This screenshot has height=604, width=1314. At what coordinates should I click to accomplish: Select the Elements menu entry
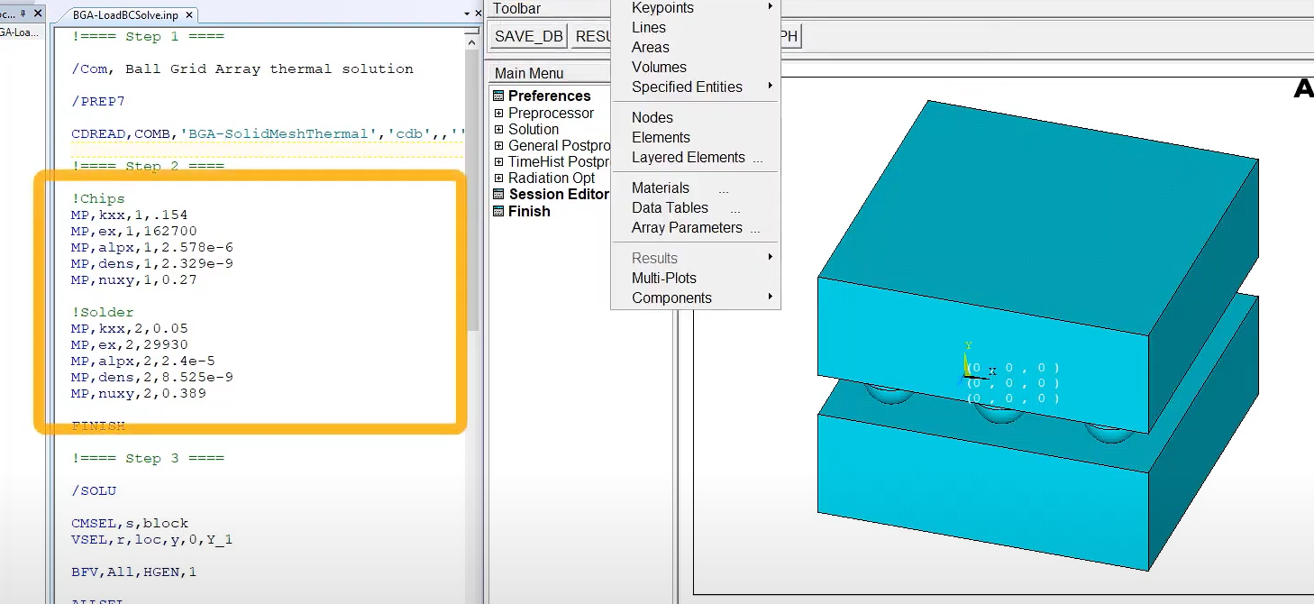coord(661,138)
